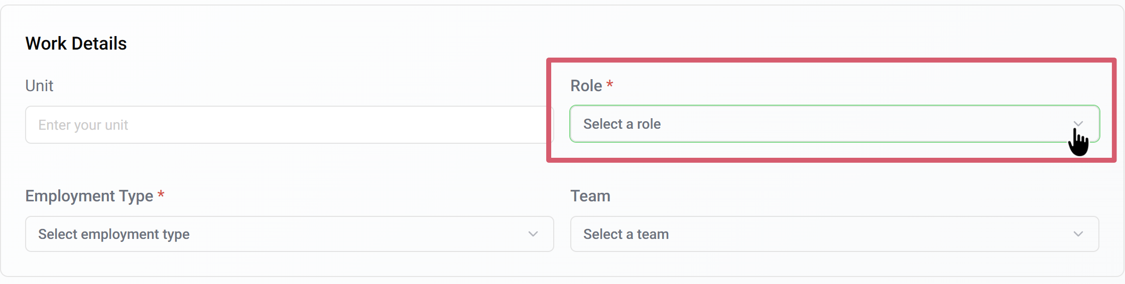Click the Role dropdown chevron arrow
This screenshot has width=1125, height=284.
pos(1078,123)
